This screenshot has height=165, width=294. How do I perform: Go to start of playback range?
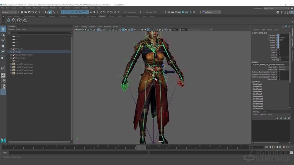[266, 147]
